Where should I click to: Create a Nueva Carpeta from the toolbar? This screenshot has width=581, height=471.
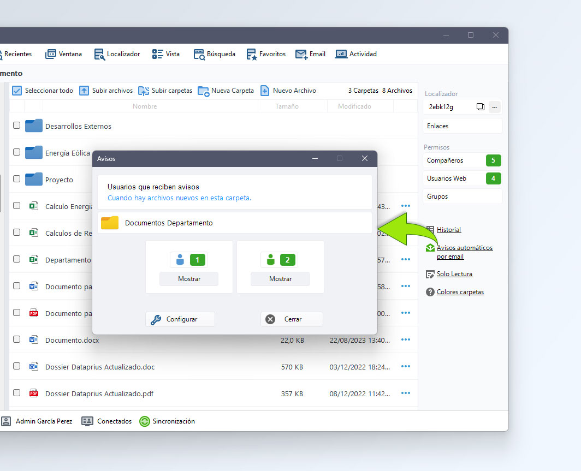click(226, 91)
